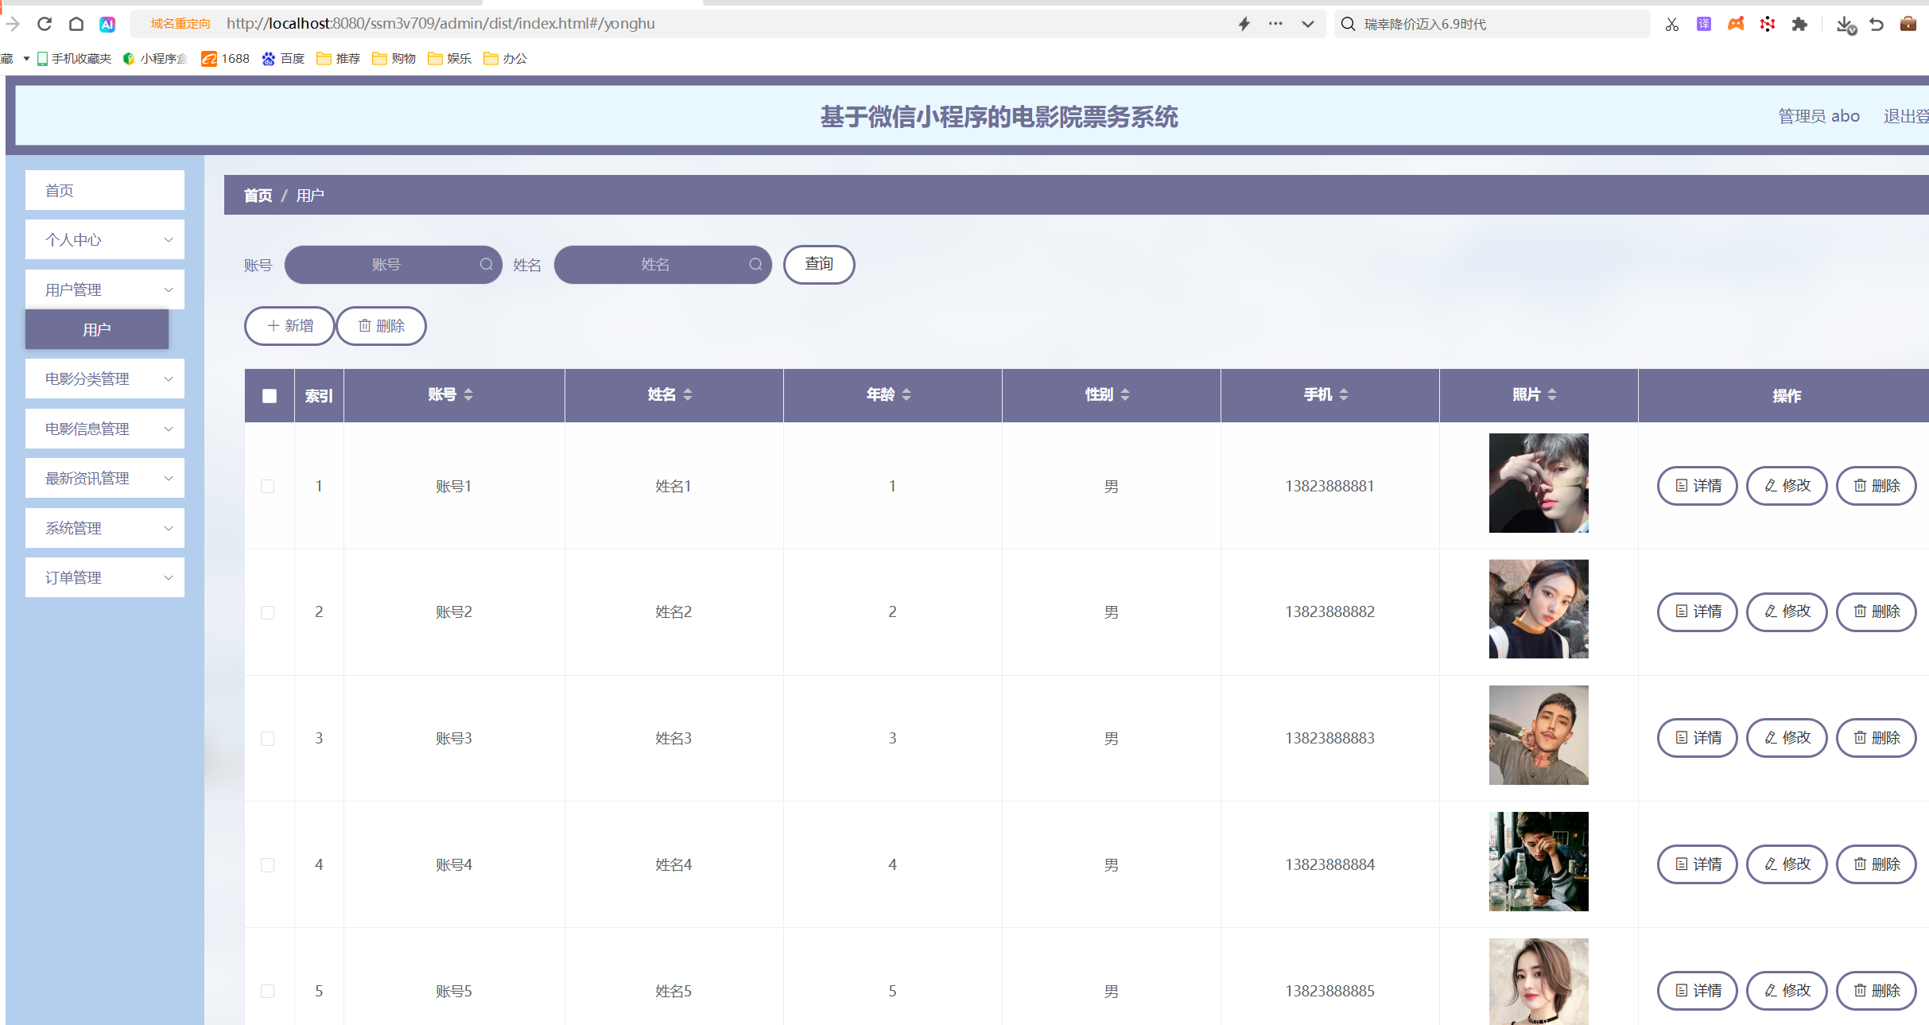Open 详情 for row 账号1
The height and width of the screenshot is (1025, 1929).
(1698, 486)
